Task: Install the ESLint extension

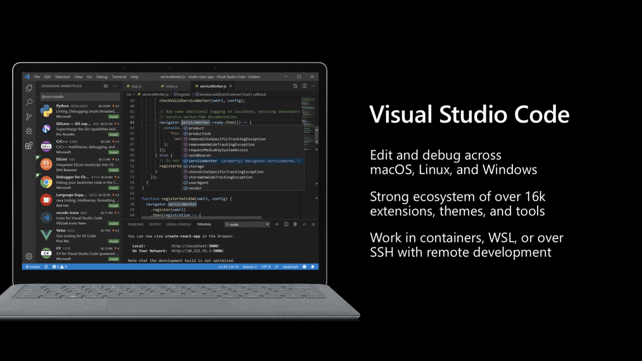Action: click(114, 170)
